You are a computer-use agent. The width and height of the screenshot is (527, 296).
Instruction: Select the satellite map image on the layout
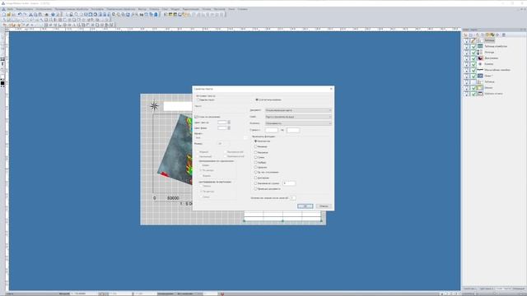(x=176, y=150)
